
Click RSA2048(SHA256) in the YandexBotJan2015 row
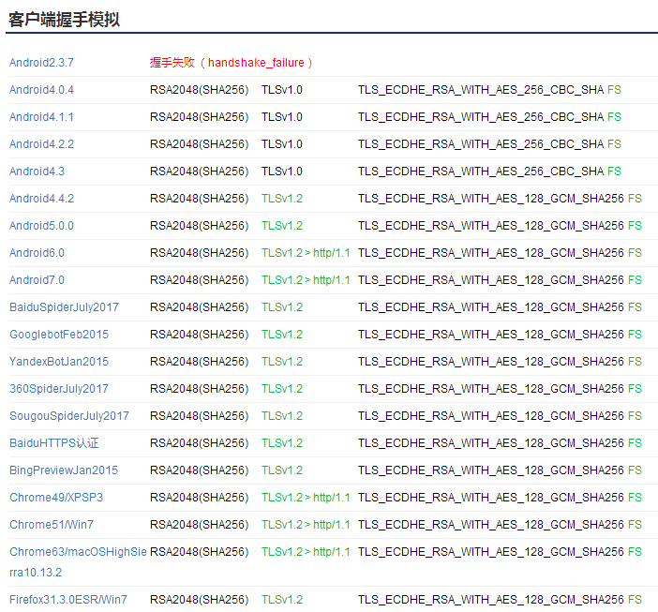tap(200, 362)
